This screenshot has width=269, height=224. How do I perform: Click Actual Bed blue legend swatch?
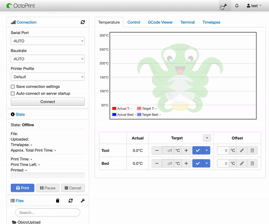(114, 115)
